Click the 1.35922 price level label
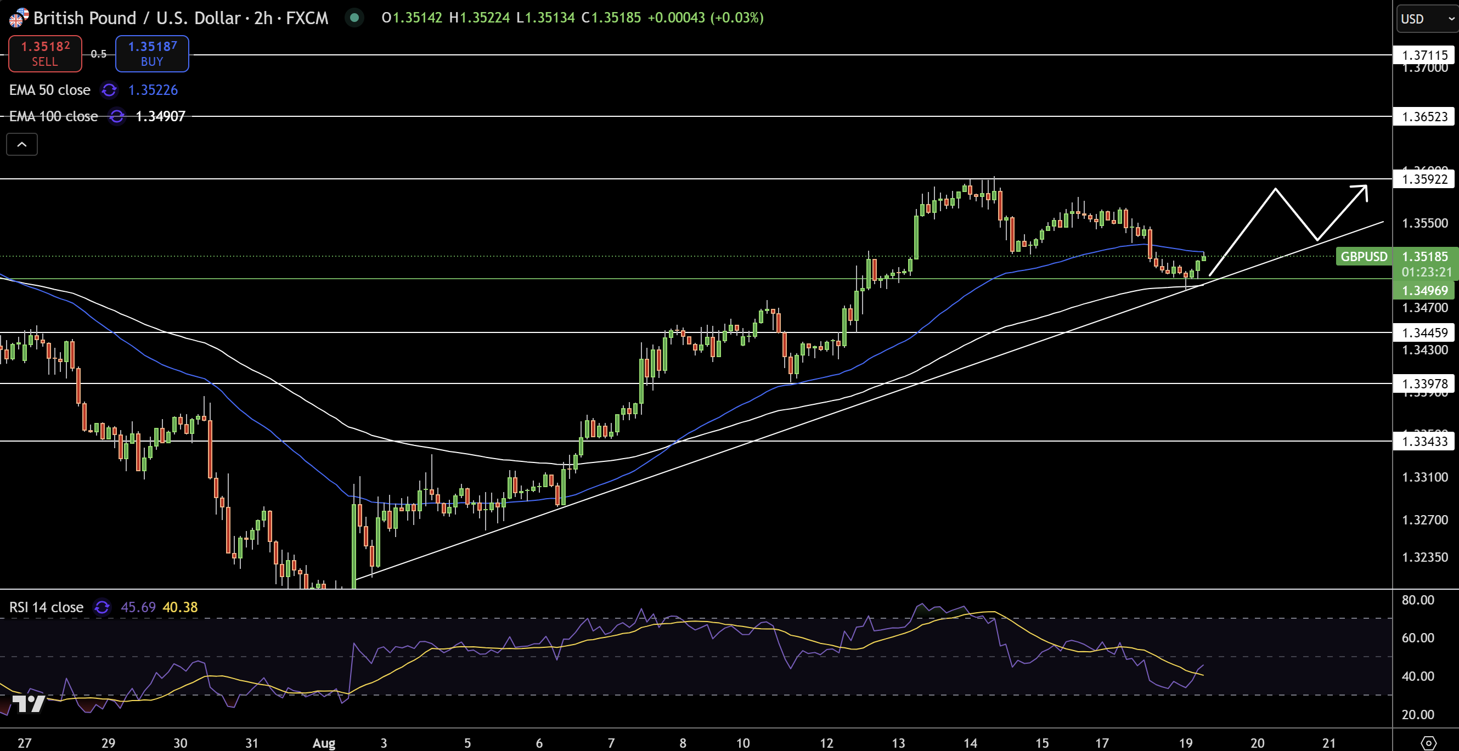Viewport: 1459px width, 751px height. point(1424,179)
